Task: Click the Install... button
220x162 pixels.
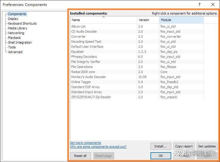Action: (x=161, y=146)
